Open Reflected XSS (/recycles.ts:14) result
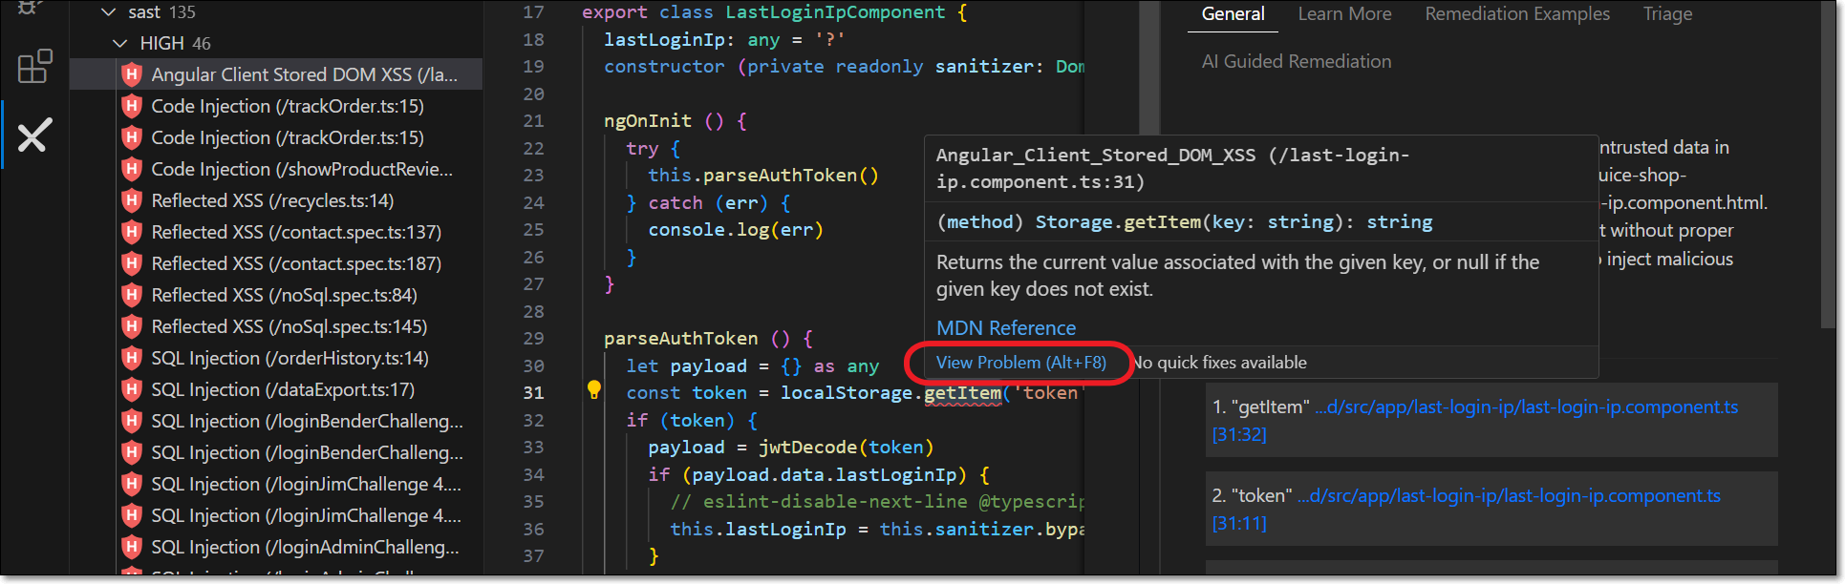 point(272,200)
